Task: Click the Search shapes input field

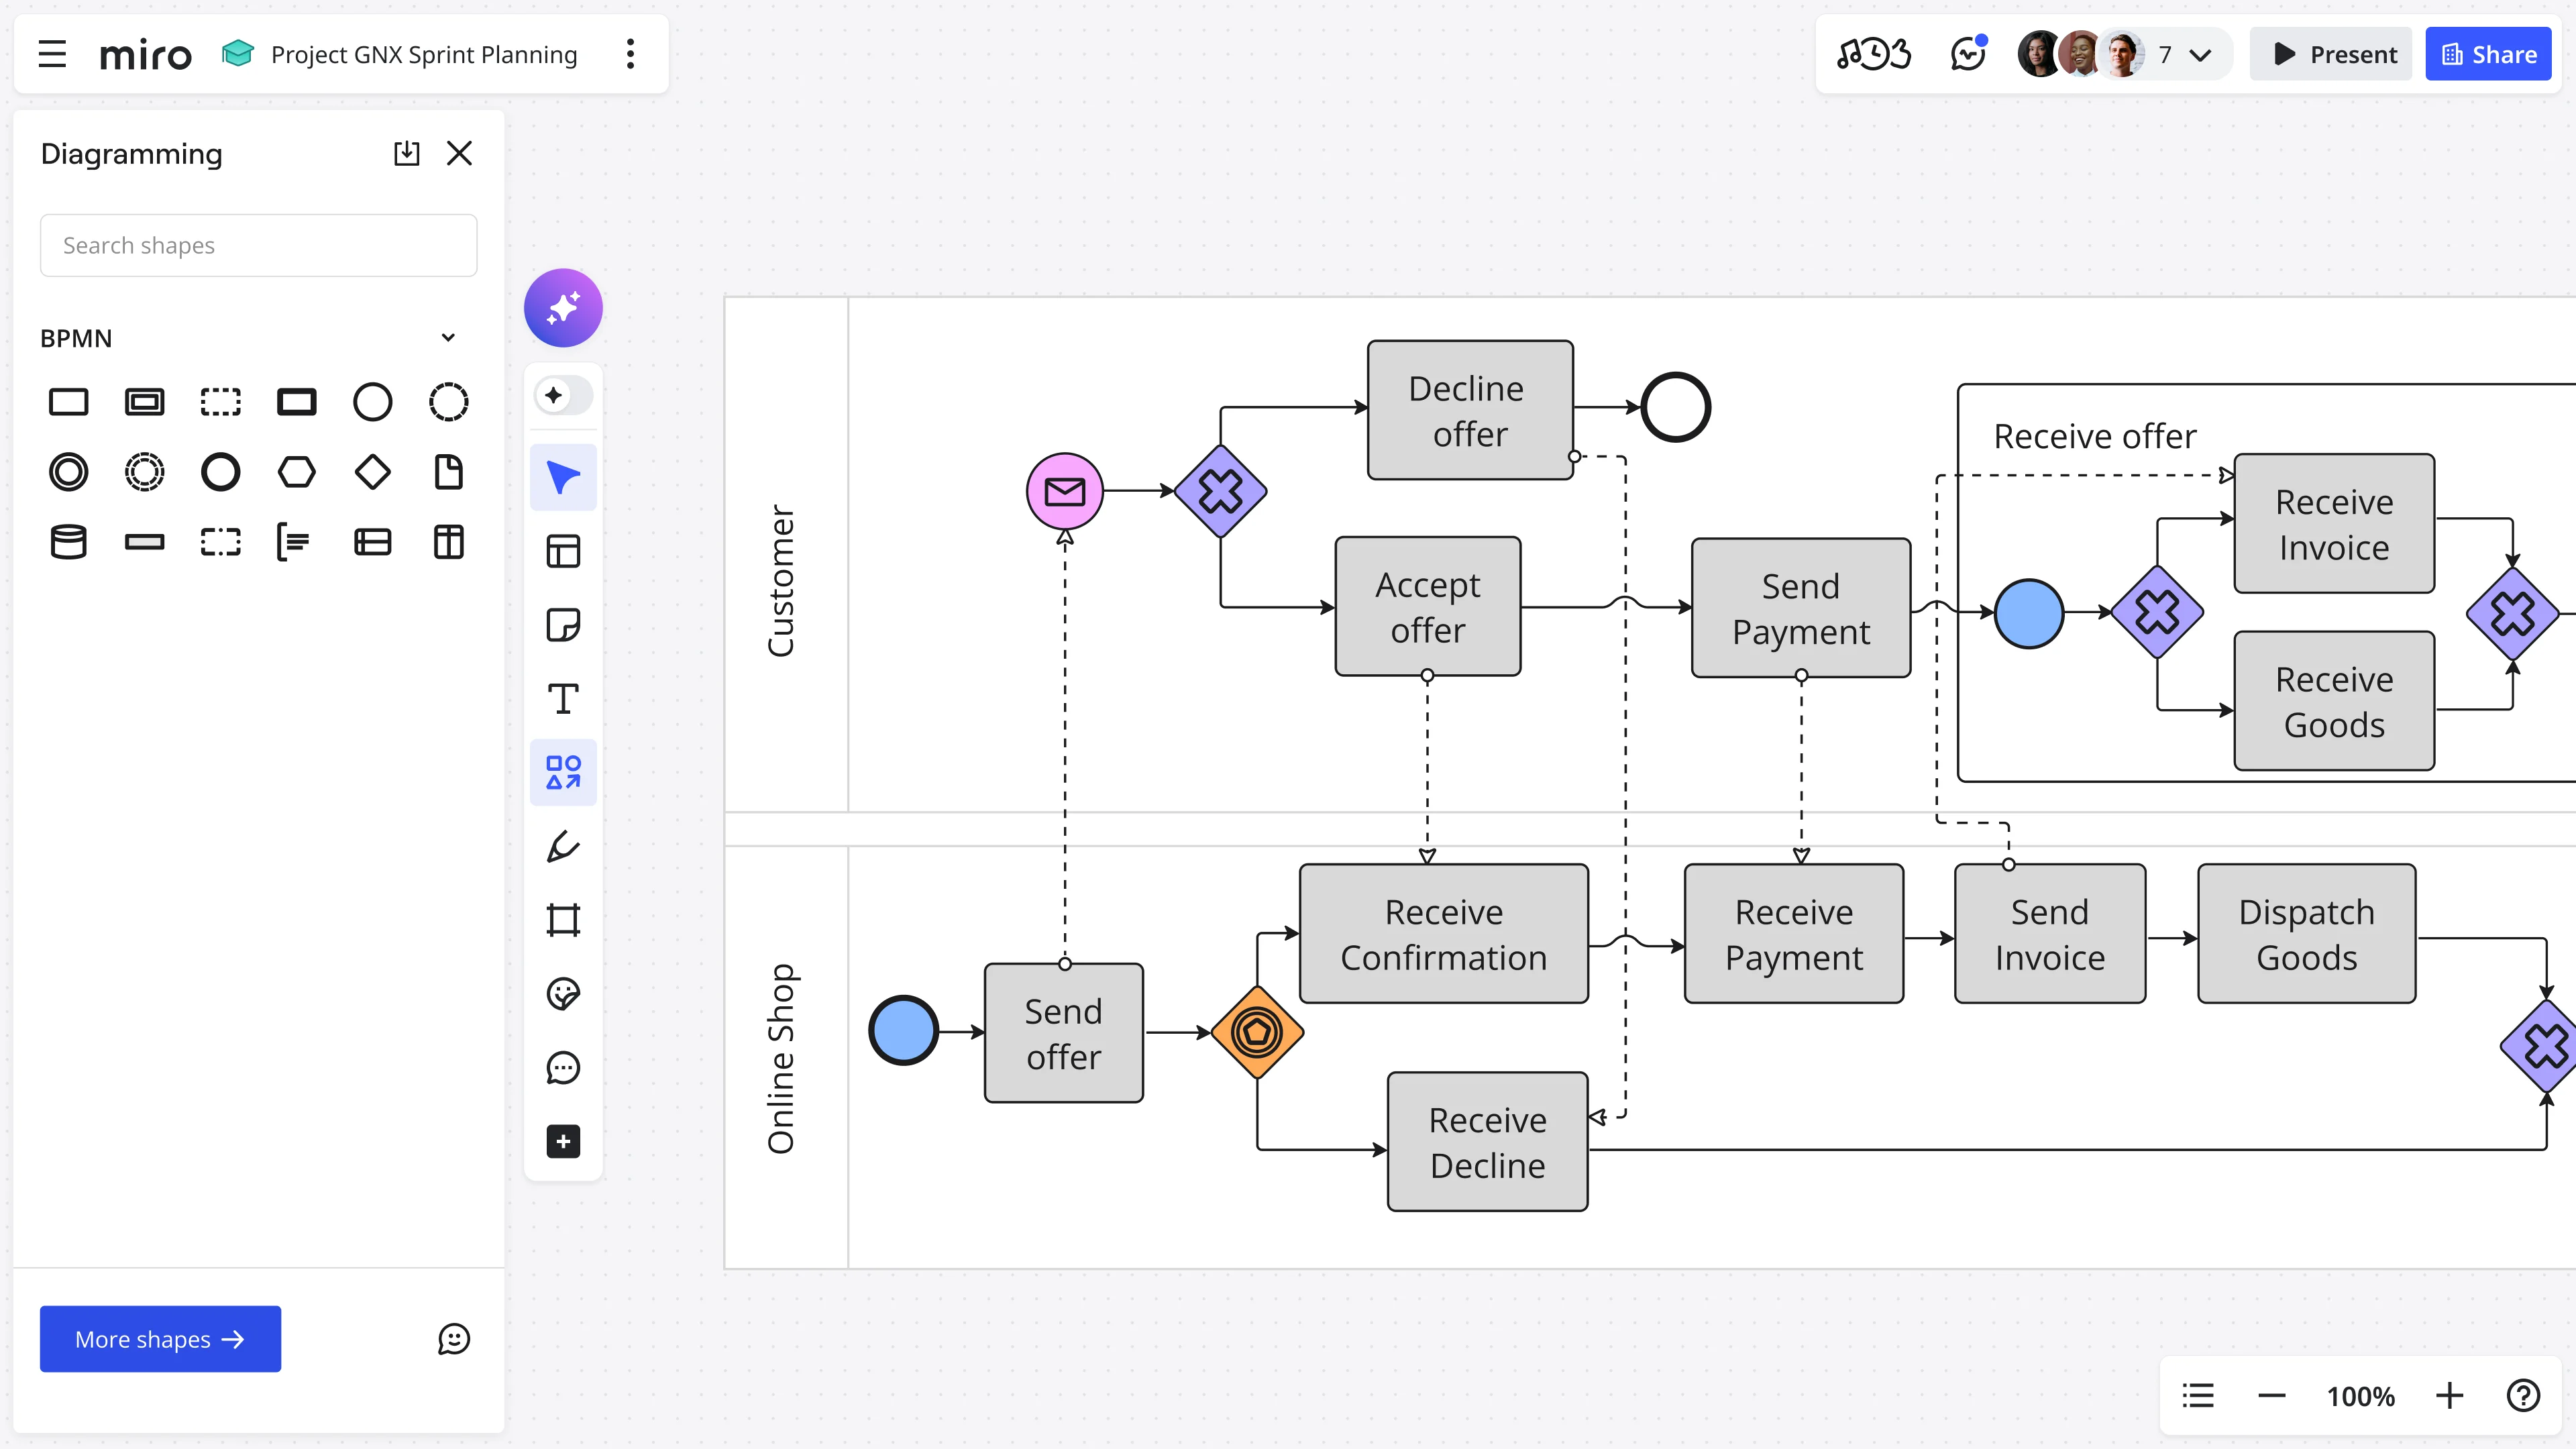Action: point(258,245)
